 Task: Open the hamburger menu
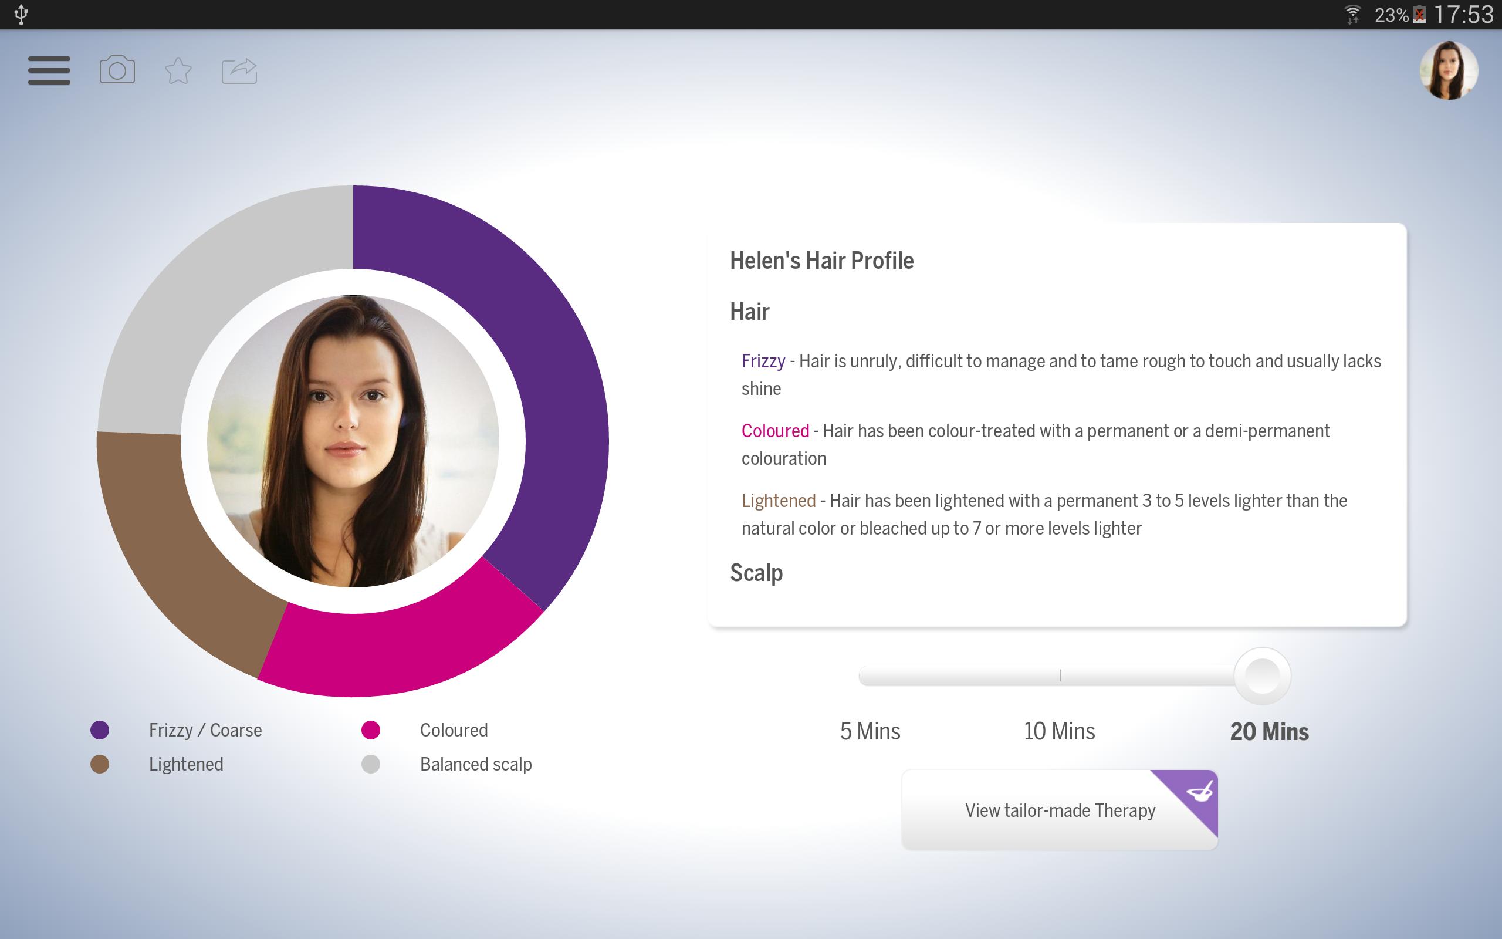(x=49, y=70)
